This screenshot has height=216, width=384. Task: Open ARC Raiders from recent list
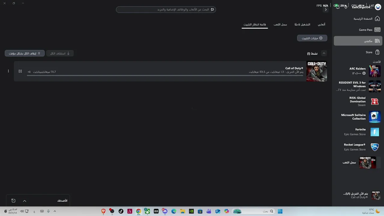point(358,71)
